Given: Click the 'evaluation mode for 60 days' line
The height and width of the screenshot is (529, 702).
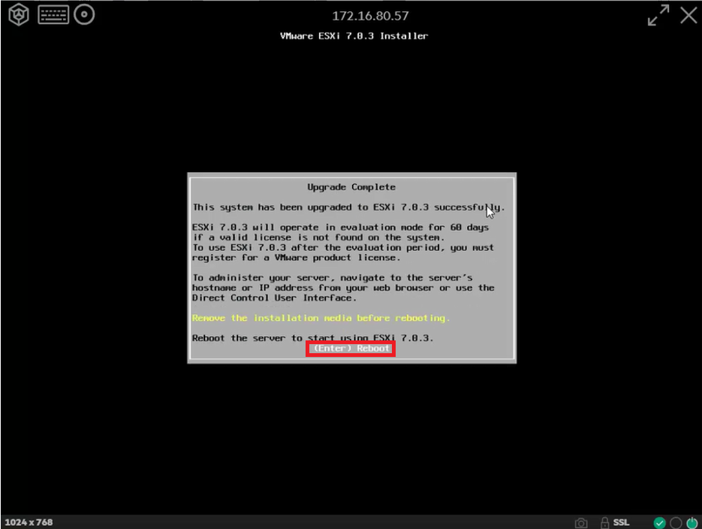Looking at the screenshot, I should (340, 228).
